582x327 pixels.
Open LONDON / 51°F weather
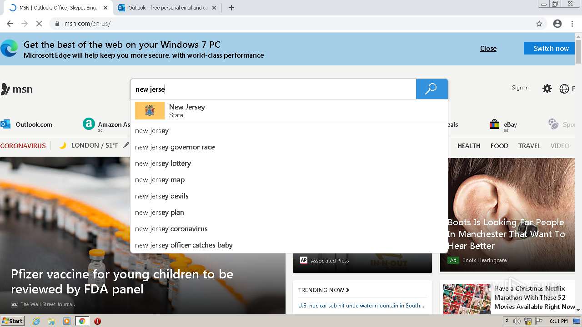point(95,145)
